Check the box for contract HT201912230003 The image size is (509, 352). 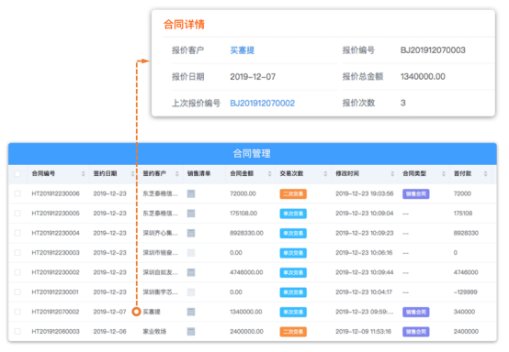17,253
